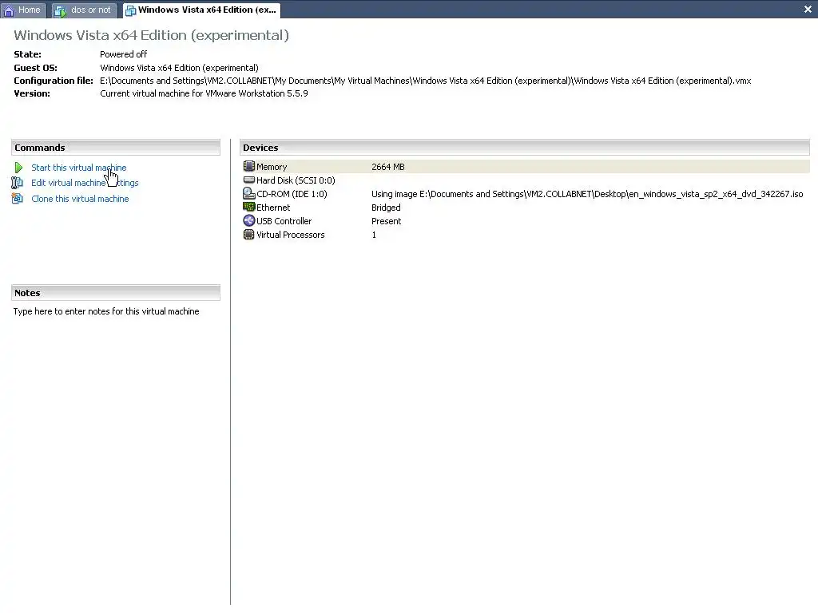The image size is (818, 613).
Task: Click the Devices panel header
Action: point(525,148)
